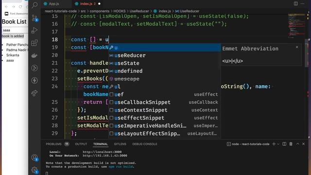Open the Docker view in activity bar
Image resolution: width=311 pixels, height=175 pixels.
[x=35, y=55]
